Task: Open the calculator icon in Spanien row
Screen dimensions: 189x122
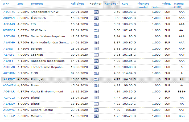Action: 96,55
